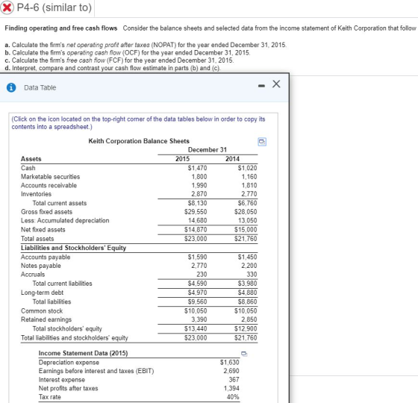Viewport: 418px width, 403px height.
Task: Click Liabilities and Stockholders' Equity label
Action: coord(74,248)
